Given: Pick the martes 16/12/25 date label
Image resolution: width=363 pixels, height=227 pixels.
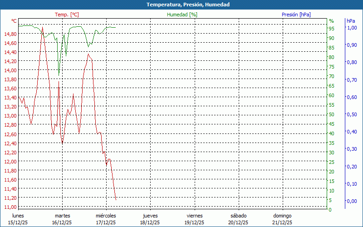Looking at the screenshot, I should pos(62,219).
